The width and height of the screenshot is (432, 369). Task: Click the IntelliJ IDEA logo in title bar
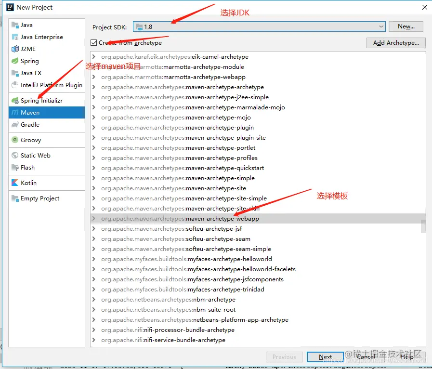(10, 7)
